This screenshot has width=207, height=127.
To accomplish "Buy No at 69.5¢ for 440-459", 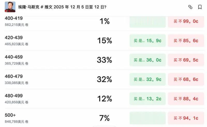I will point(186,60).
